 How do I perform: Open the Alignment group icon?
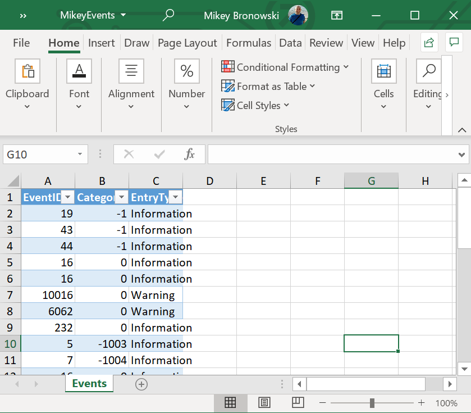131,72
